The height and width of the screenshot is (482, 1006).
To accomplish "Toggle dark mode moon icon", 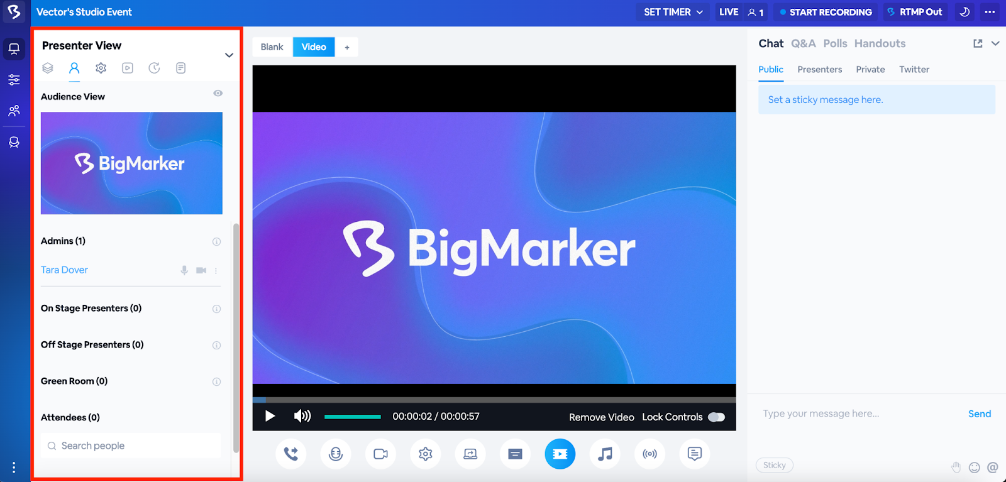I will pos(965,12).
